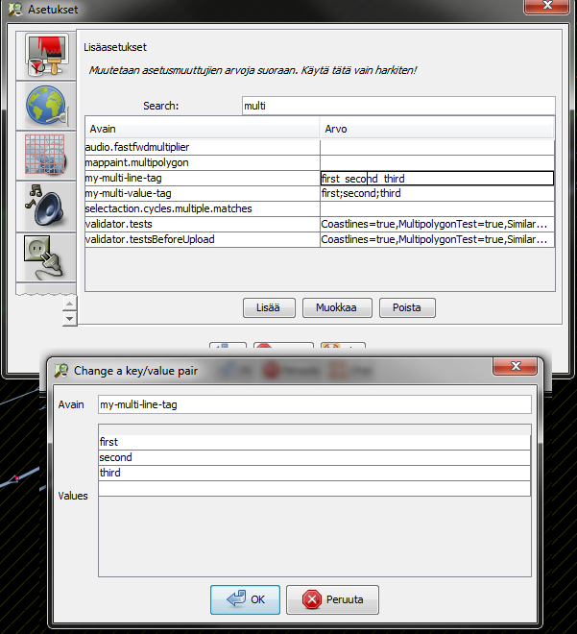The image size is (577, 634).
Task: Confirm the dialog with the OK button
Action: pyautogui.click(x=245, y=599)
